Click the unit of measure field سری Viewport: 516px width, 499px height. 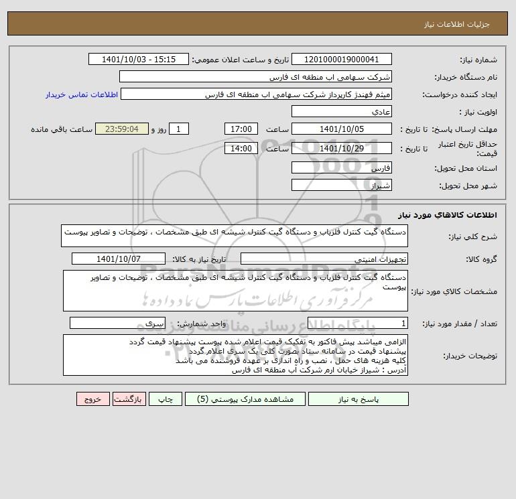tap(117, 323)
